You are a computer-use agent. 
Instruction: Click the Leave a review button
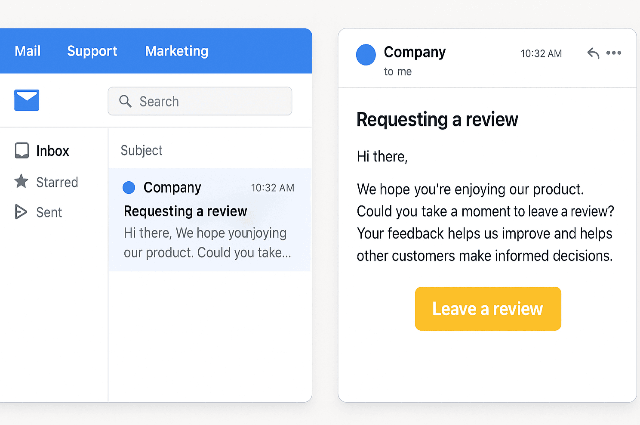pos(488,308)
